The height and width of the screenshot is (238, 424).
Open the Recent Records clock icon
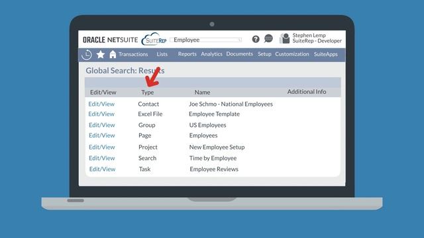[x=87, y=54]
